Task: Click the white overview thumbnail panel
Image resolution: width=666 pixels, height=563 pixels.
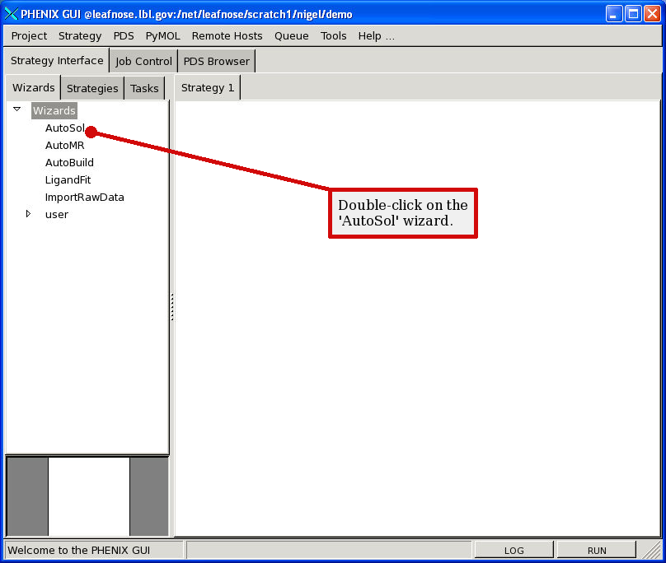Action: (89, 496)
